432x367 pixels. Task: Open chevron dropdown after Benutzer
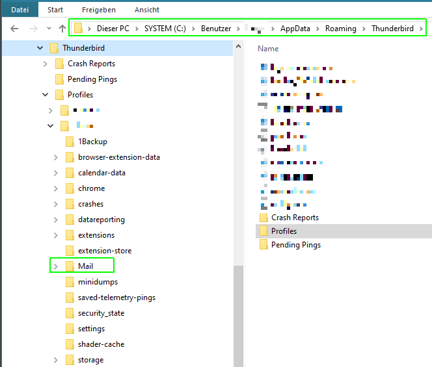pos(239,29)
